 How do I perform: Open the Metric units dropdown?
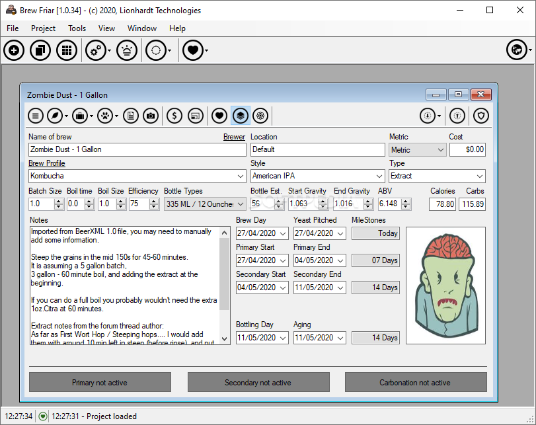[x=441, y=150]
